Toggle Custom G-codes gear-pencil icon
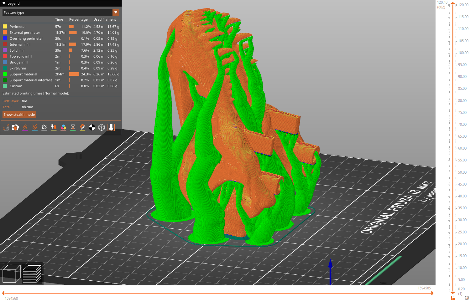Viewport: 470px width, 301px height. [x=82, y=127]
